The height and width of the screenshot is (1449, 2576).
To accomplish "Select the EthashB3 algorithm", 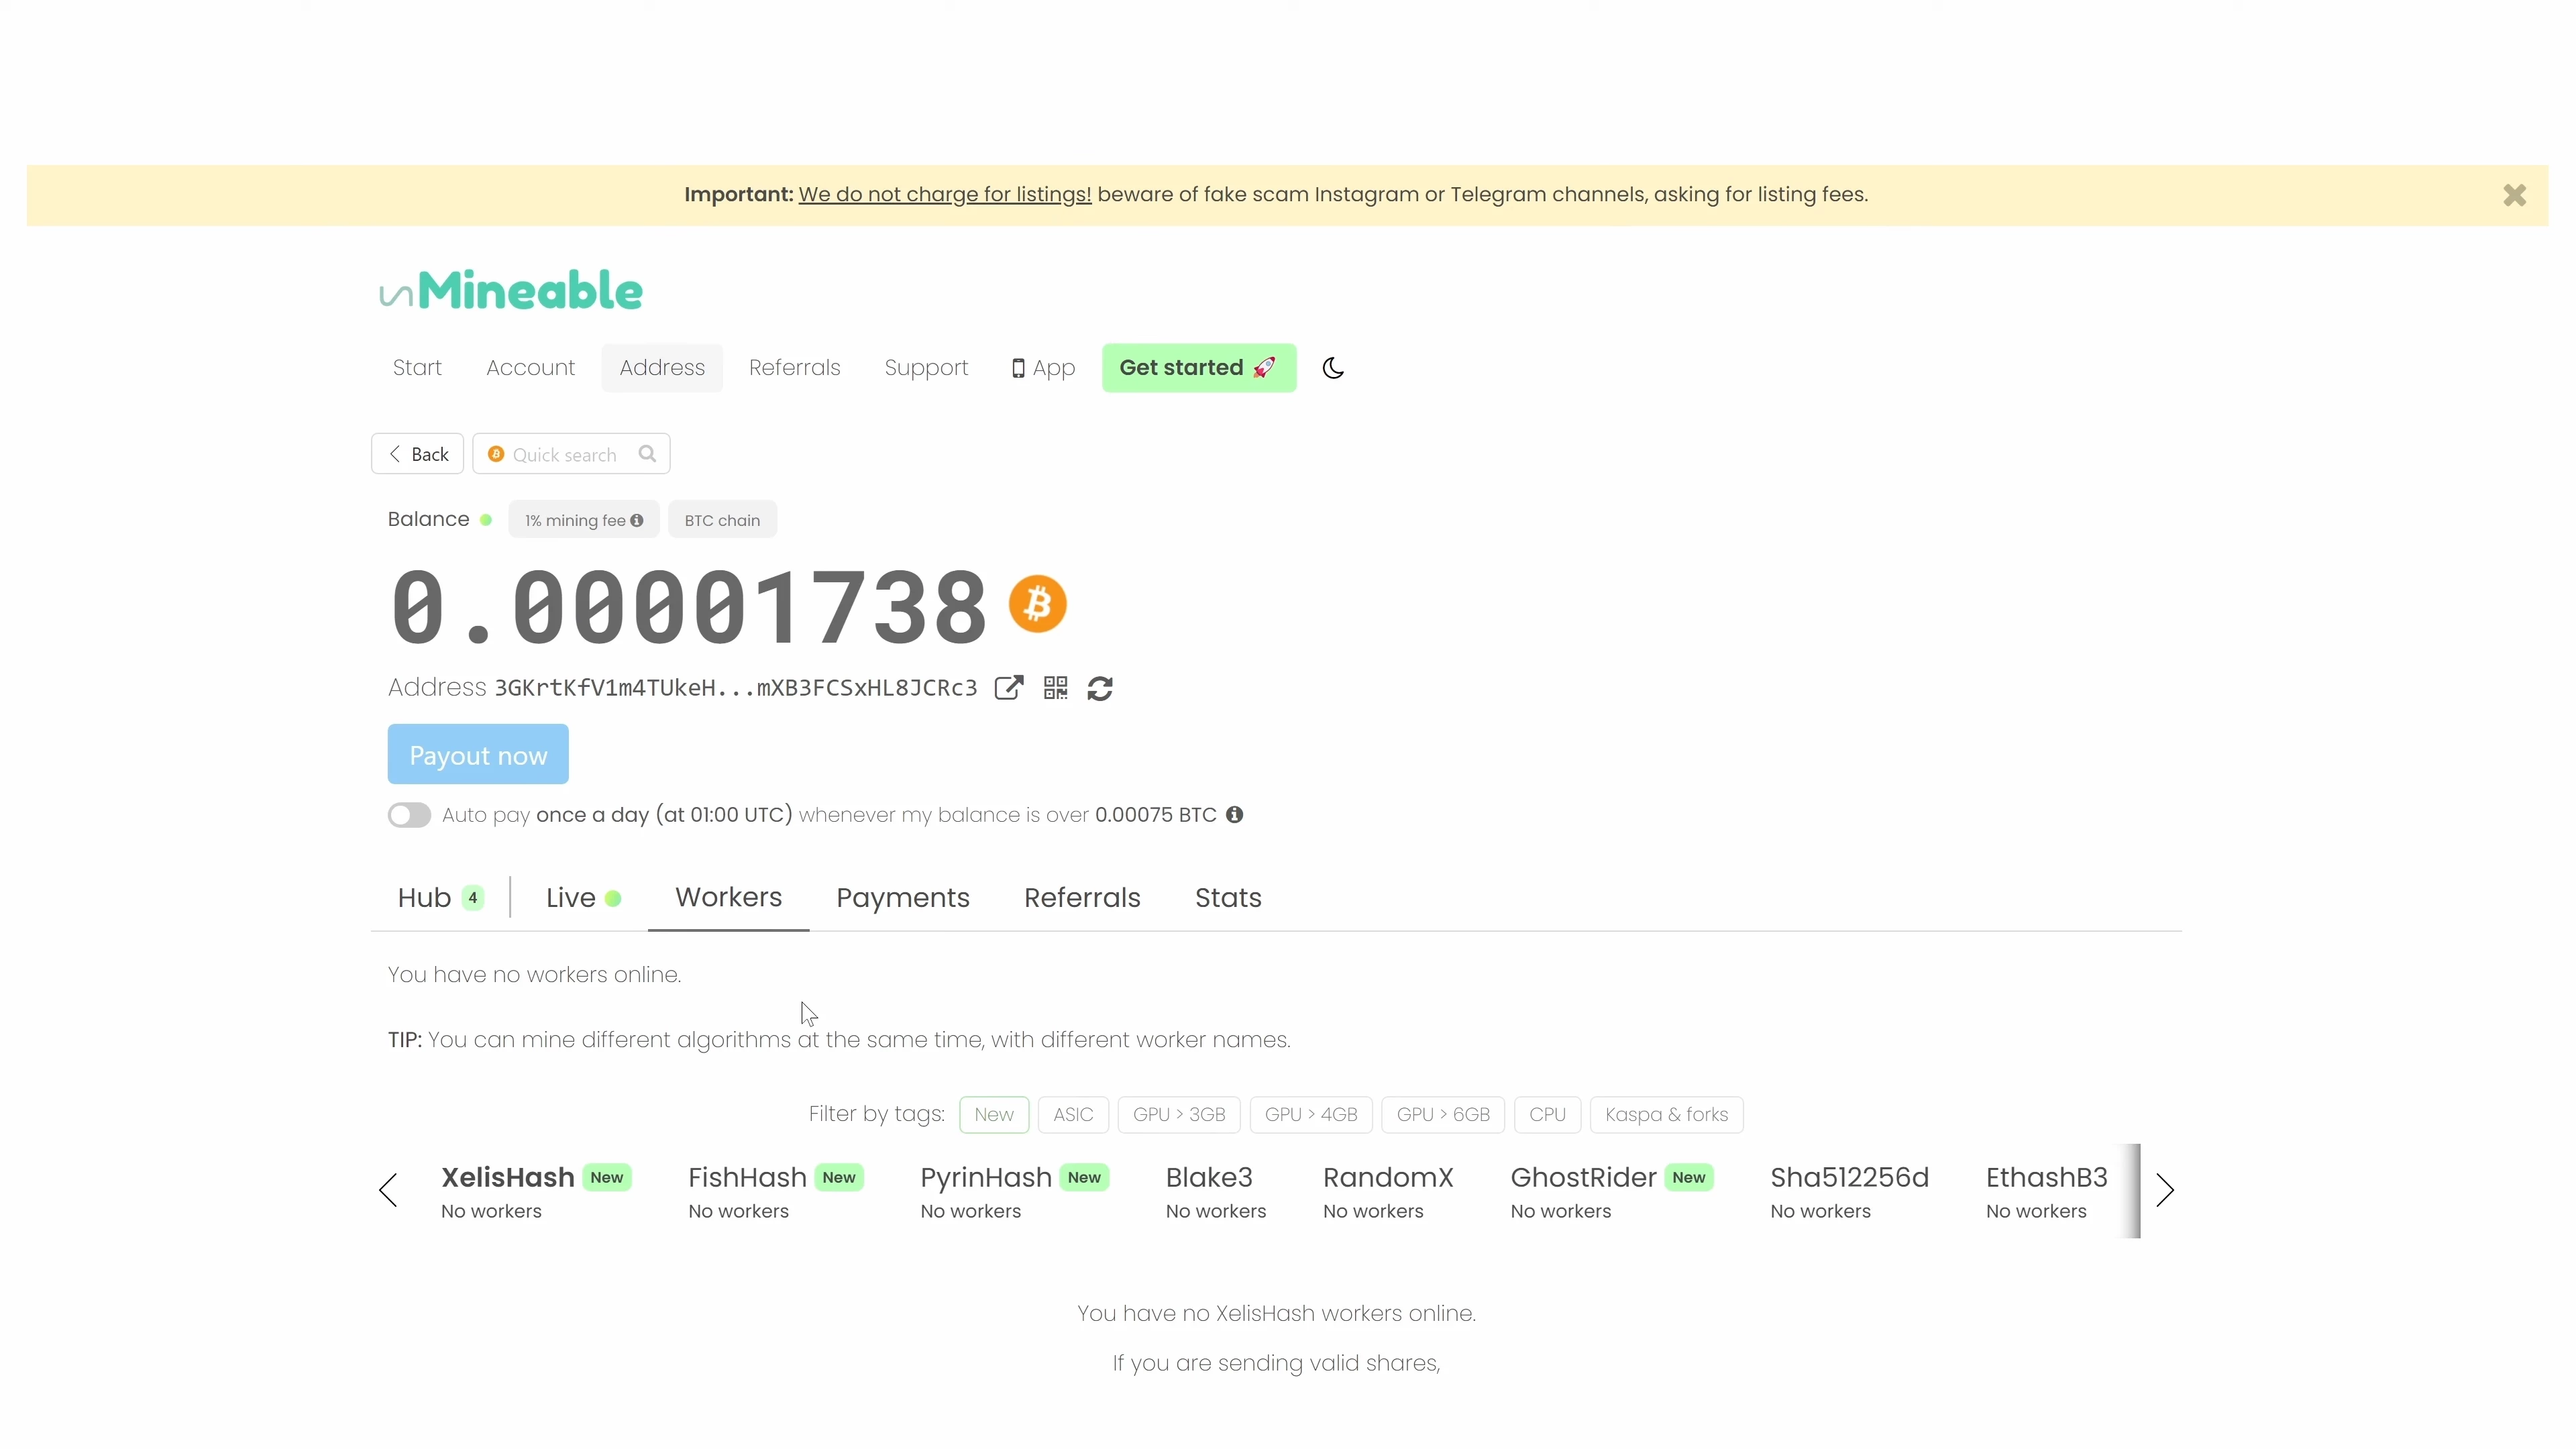I will (x=2046, y=1192).
